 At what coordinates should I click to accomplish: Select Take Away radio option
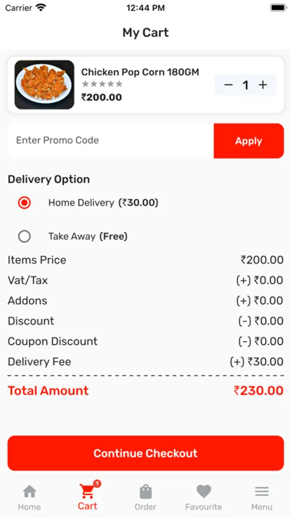pyautogui.click(x=24, y=237)
